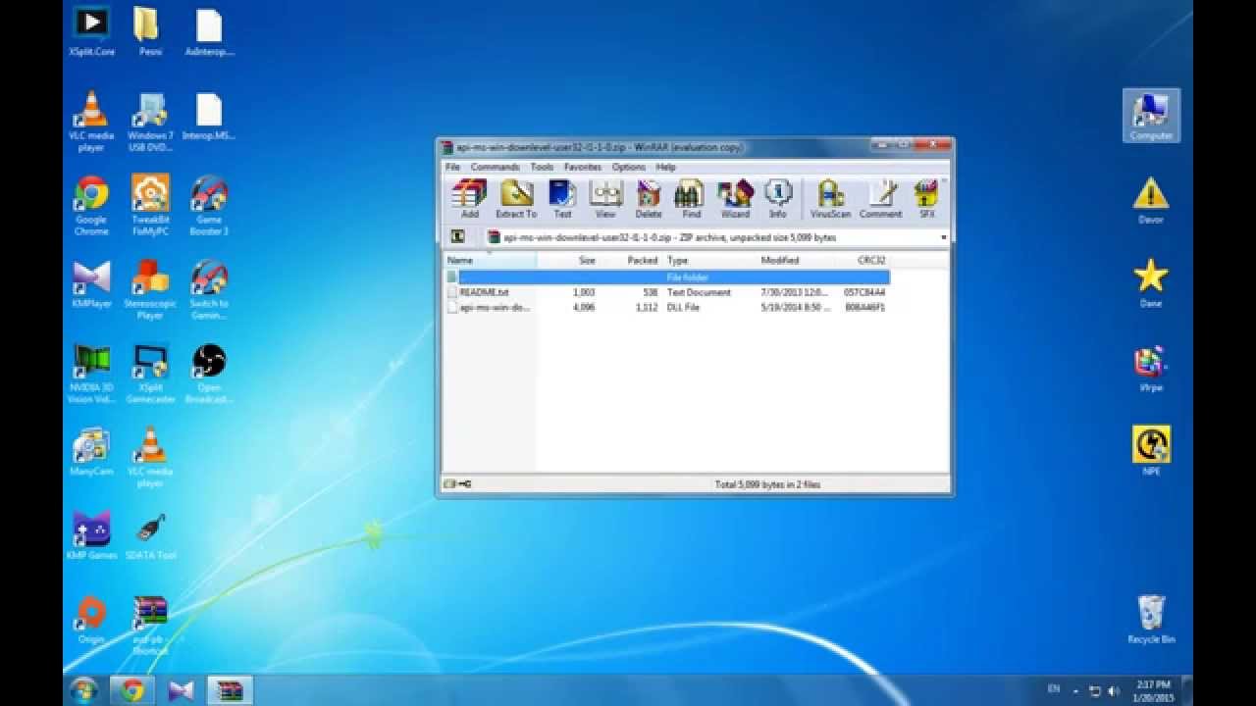Select KMPlayer desktop shortcut
Viewport: 1256px width, 706px height.
click(x=91, y=284)
